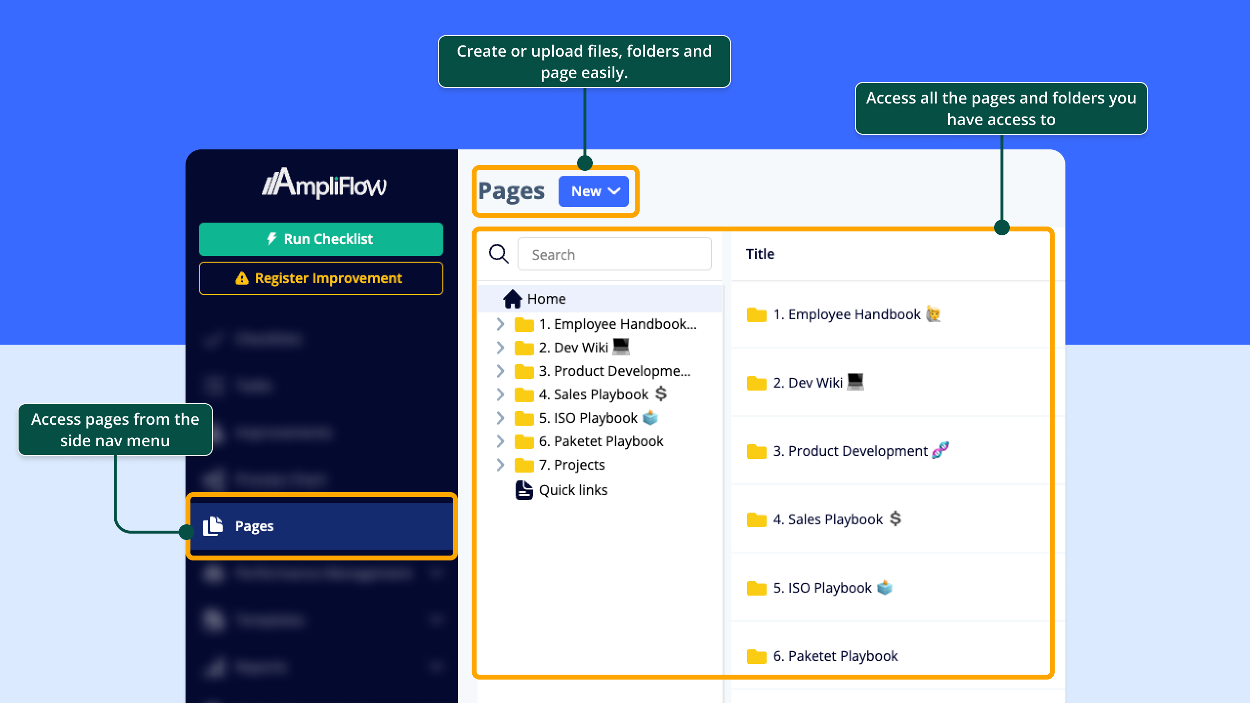Open the Employee Handbook folder icon
Viewport: 1250px width, 703px height.
click(525, 324)
